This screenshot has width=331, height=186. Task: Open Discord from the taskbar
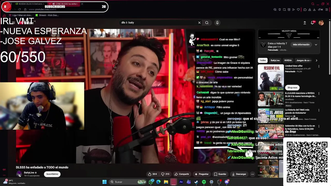tap(227, 182)
